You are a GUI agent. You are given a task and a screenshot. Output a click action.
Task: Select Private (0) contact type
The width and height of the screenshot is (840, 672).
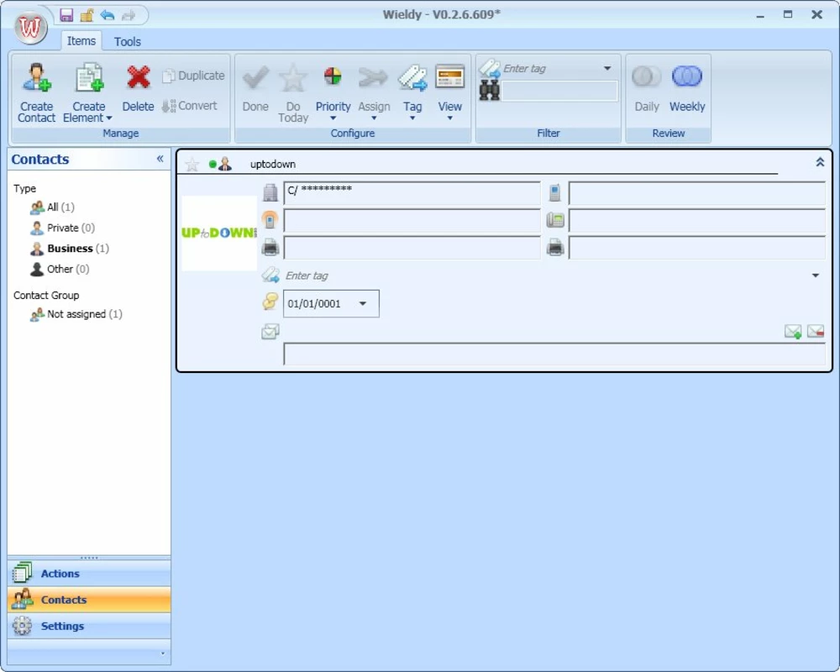coord(63,228)
